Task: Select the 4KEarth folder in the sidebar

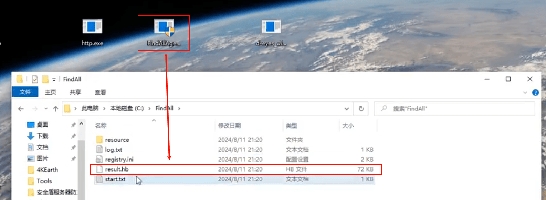Action: coord(43,170)
